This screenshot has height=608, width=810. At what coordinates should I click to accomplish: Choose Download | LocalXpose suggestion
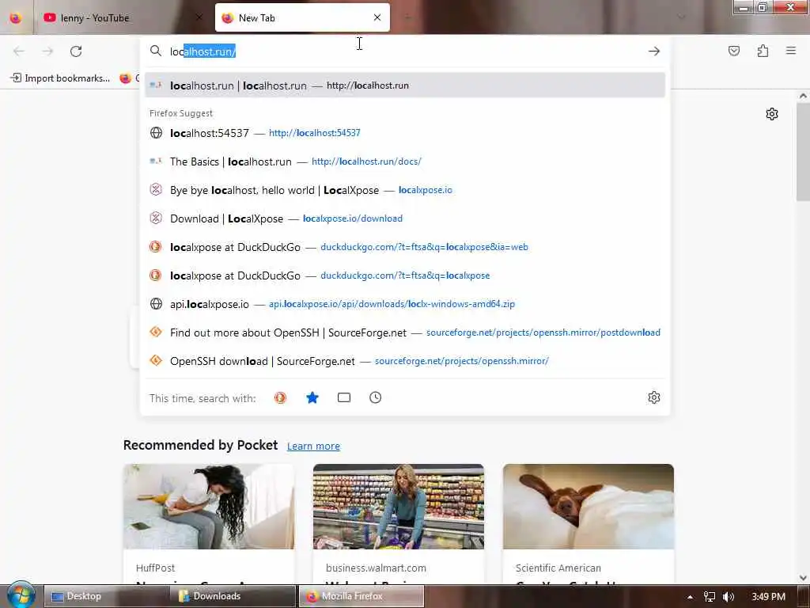point(405,218)
